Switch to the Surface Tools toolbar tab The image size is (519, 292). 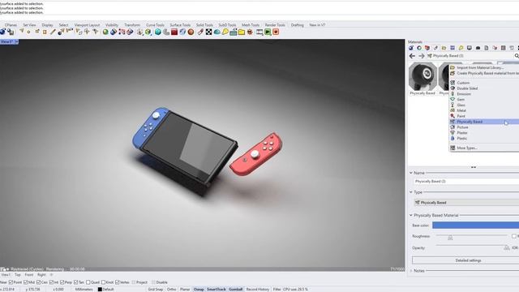(x=180, y=25)
